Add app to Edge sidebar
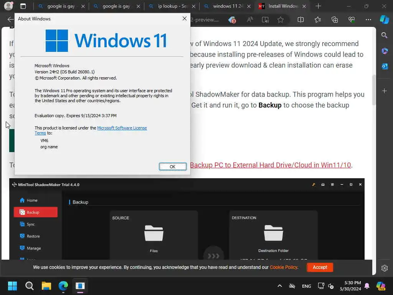 coord(385,91)
